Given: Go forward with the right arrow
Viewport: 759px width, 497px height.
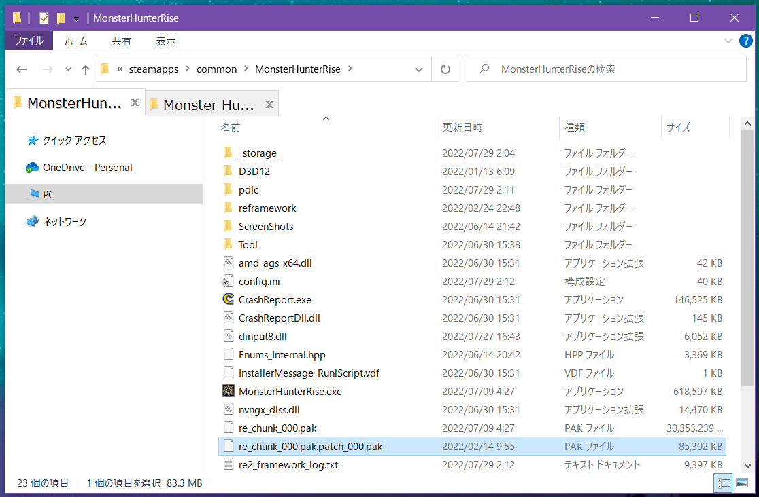Looking at the screenshot, I should pos(48,69).
